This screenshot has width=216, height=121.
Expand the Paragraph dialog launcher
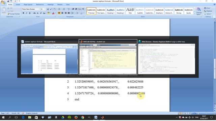pyautogui.click(x=84, y=16)
